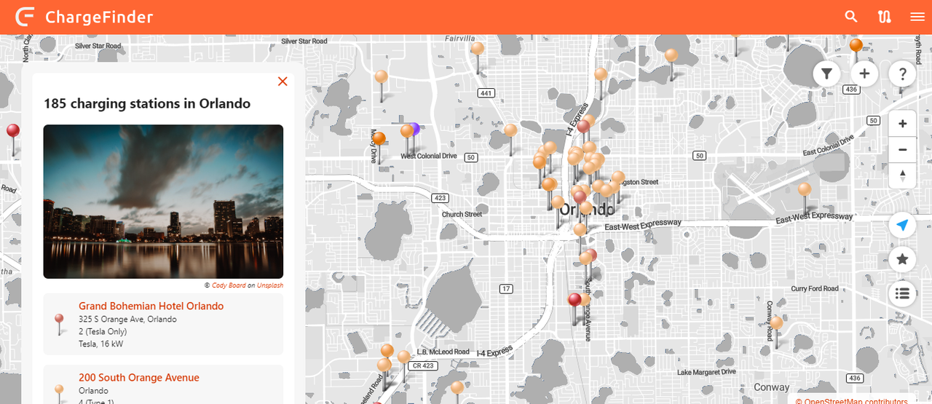
Task: Select the dark red pin south of downtown
Action: (x=574, y=300)
